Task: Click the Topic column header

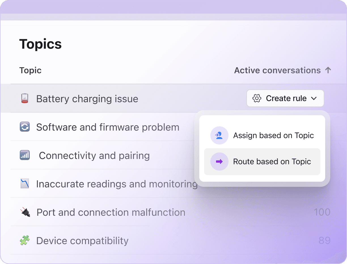Action: (x=30, y=70)
